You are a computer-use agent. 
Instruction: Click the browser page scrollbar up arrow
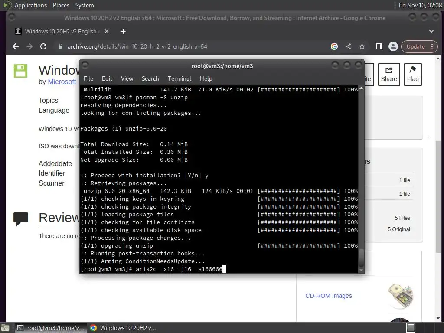pyautogui.click(x=438, y=59)
